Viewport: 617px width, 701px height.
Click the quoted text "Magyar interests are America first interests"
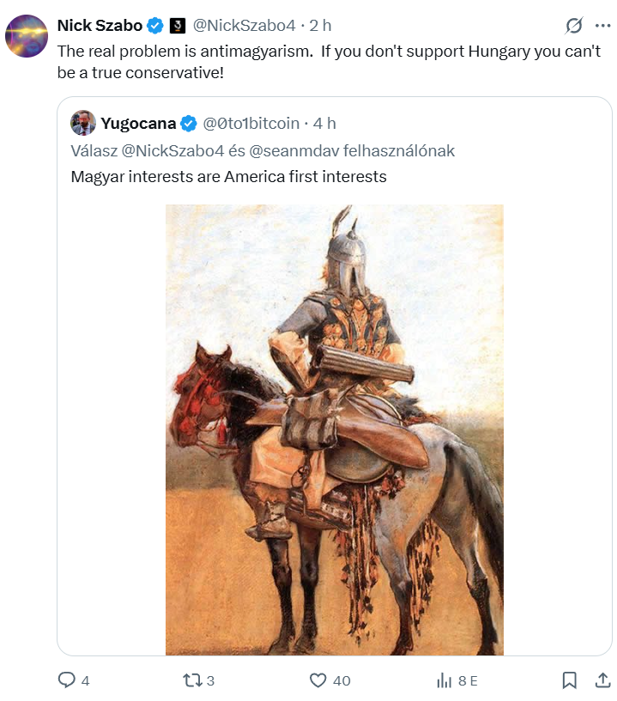[x=228, y=177]
